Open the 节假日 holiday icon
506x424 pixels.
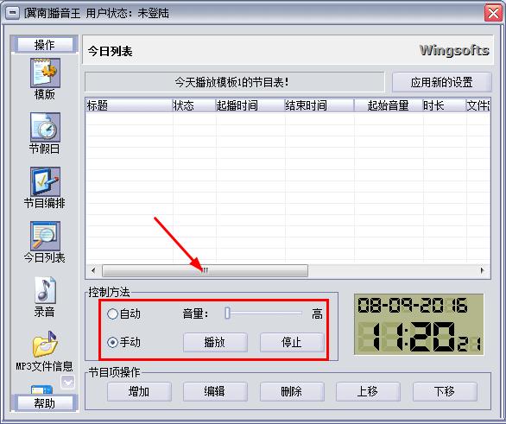(45, 127)
